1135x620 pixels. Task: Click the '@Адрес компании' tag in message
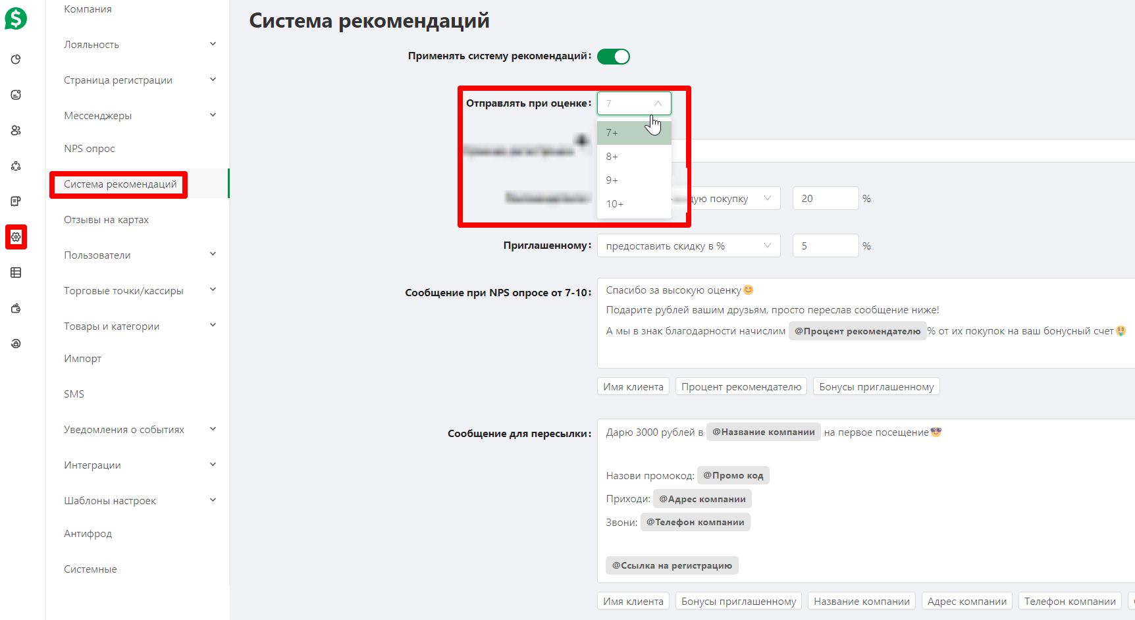point(702,499)
